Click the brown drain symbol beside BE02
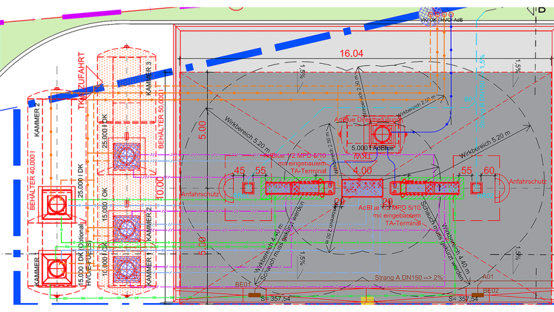The height and width of the screenshot is (312, 554). coord(478,294)
